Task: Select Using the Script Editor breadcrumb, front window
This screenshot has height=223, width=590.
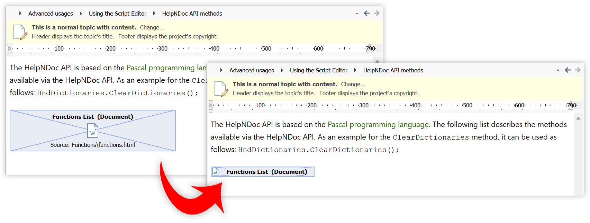Action: point(318,70)
